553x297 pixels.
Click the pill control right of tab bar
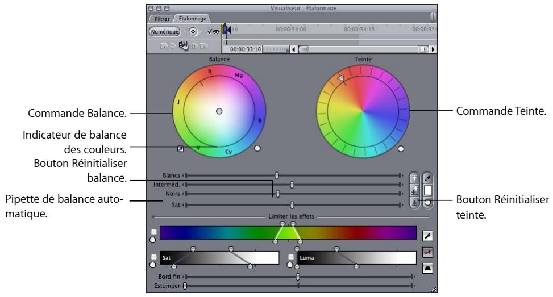coord(433,17)
